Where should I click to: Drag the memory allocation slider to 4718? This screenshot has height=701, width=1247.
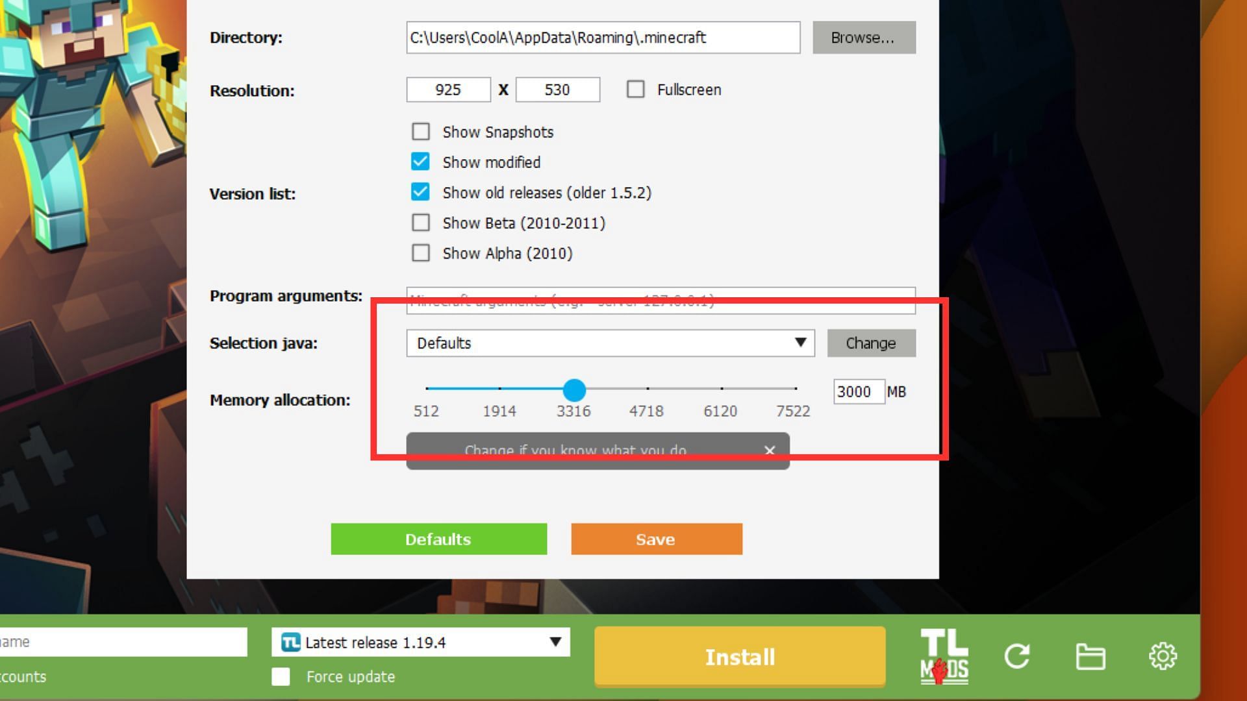tap(646, 389)
